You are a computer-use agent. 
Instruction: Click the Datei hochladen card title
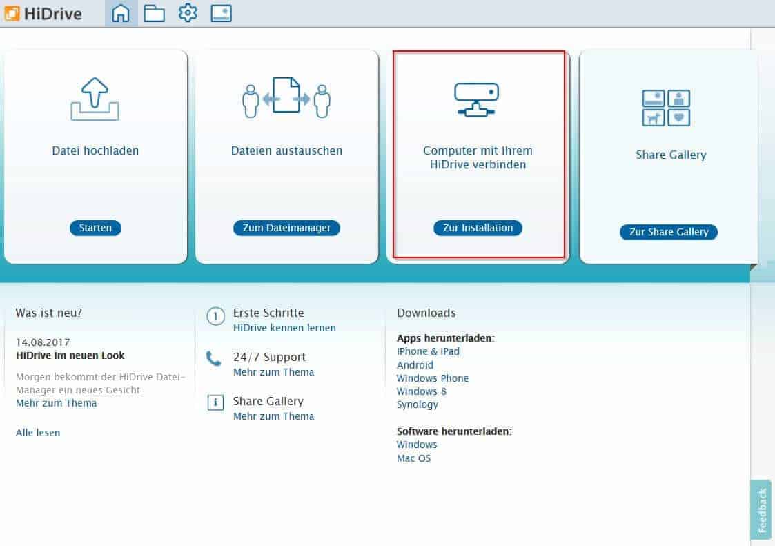[x=95, y=151]
